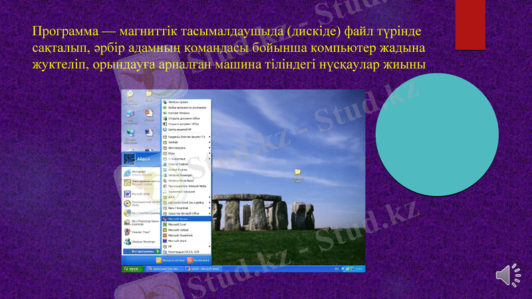
Task: Click the user account picture in start menu
Action: point(129,159)
